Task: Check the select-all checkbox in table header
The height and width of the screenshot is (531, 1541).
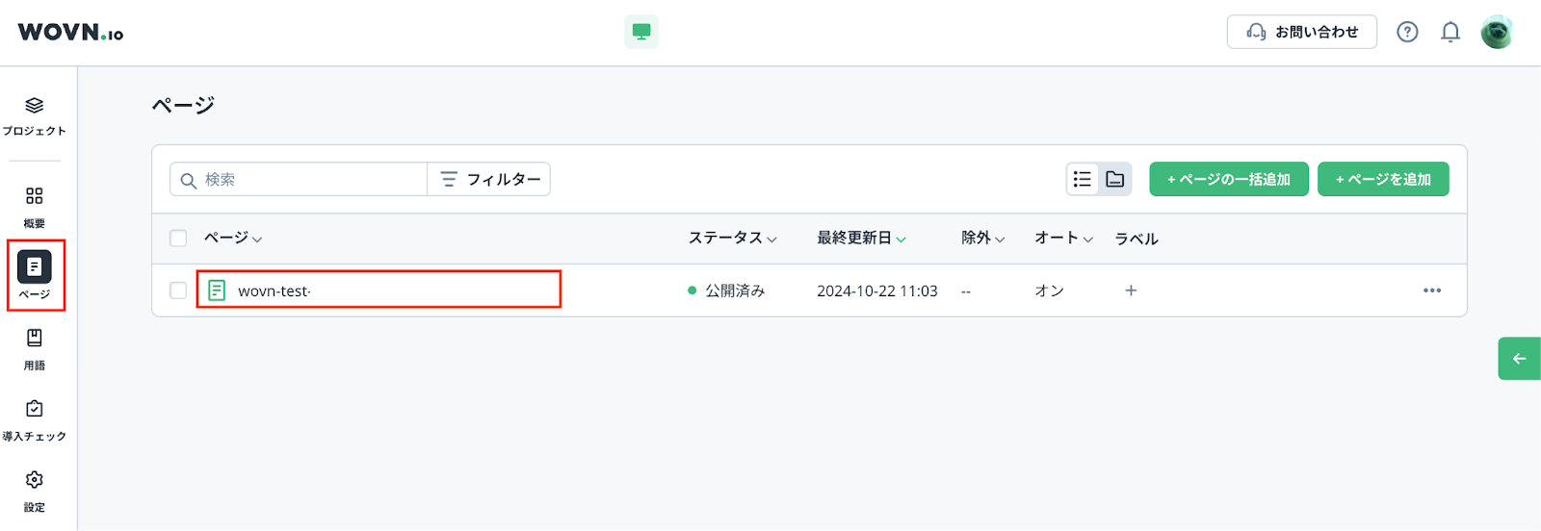Action: [178, 239]
